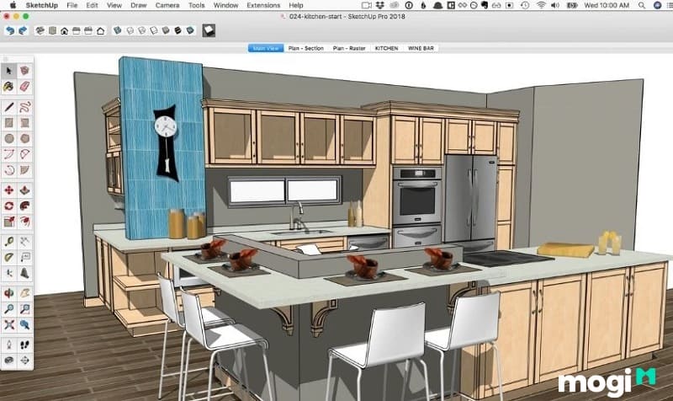The image size is (673, 401).
Task: Open the Extensions menu
Action: pyautogui.click(x=263, y=5)
